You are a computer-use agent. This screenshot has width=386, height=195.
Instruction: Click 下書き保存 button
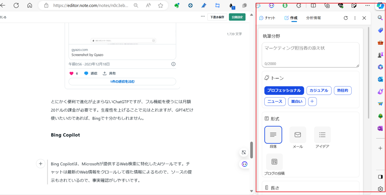click(217, 17)
